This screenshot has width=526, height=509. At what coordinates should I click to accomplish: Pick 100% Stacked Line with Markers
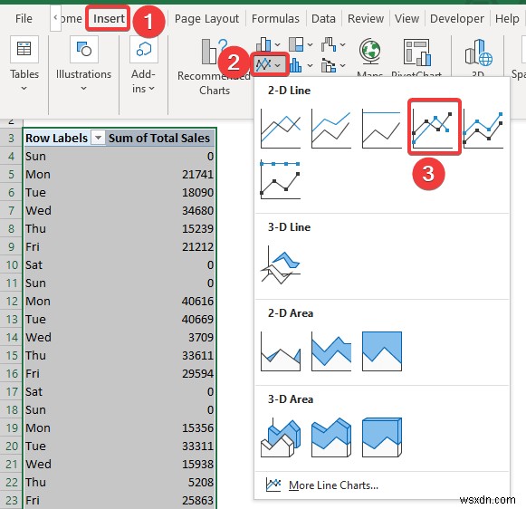coord(281,179)
